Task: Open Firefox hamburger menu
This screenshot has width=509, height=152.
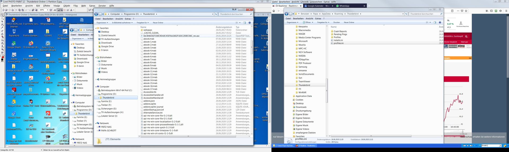Action: (x=506, y=11)
